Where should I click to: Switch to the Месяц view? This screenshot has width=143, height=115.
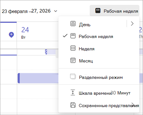(99, 61)
